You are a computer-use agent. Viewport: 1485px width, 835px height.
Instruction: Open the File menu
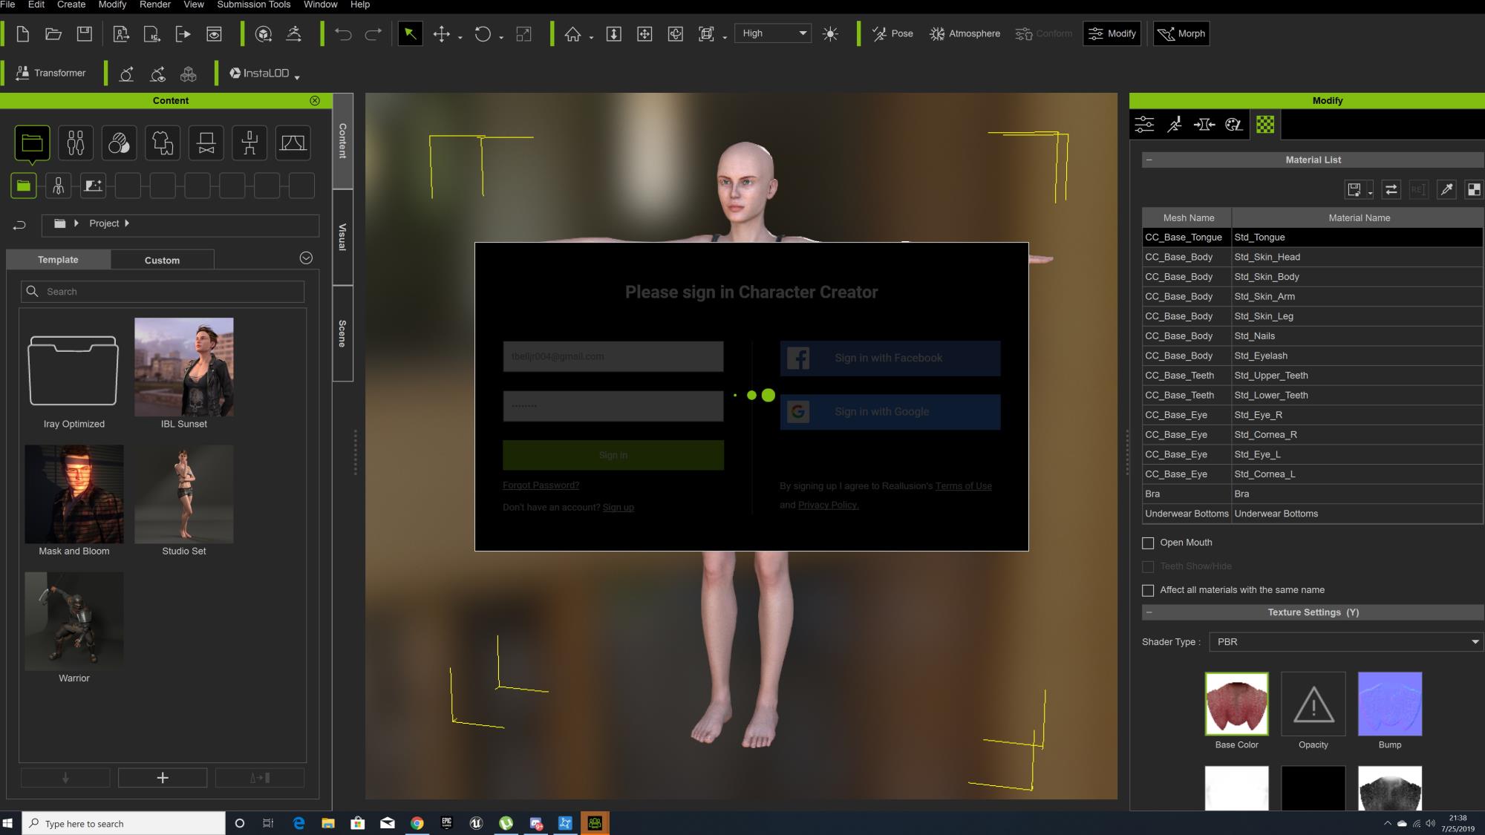click(x=8, y=4)
